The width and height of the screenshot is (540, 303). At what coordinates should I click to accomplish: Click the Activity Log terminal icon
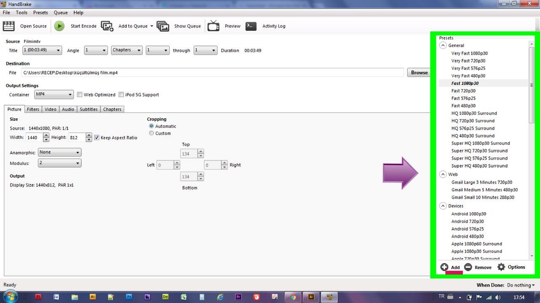pos(251,26)
